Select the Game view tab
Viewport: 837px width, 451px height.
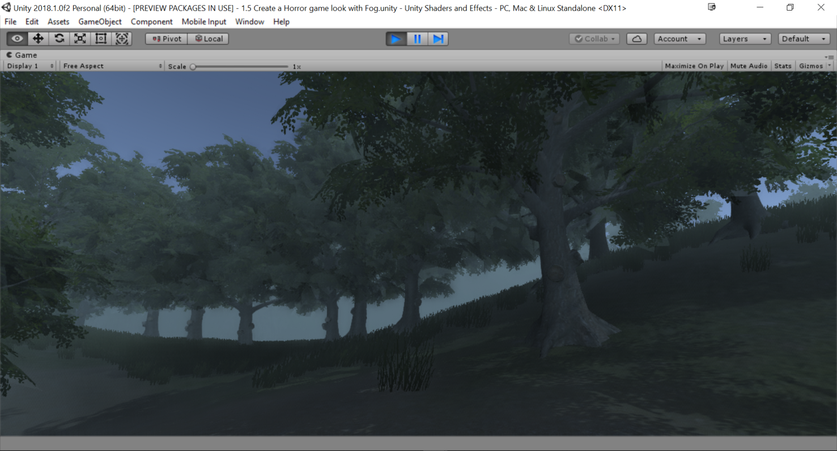[x=22, y=55]
